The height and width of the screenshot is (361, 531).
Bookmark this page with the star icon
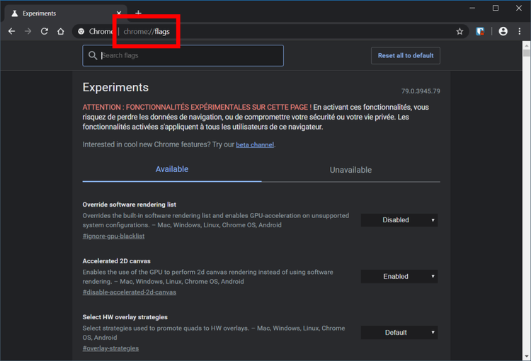coord(459,31)
